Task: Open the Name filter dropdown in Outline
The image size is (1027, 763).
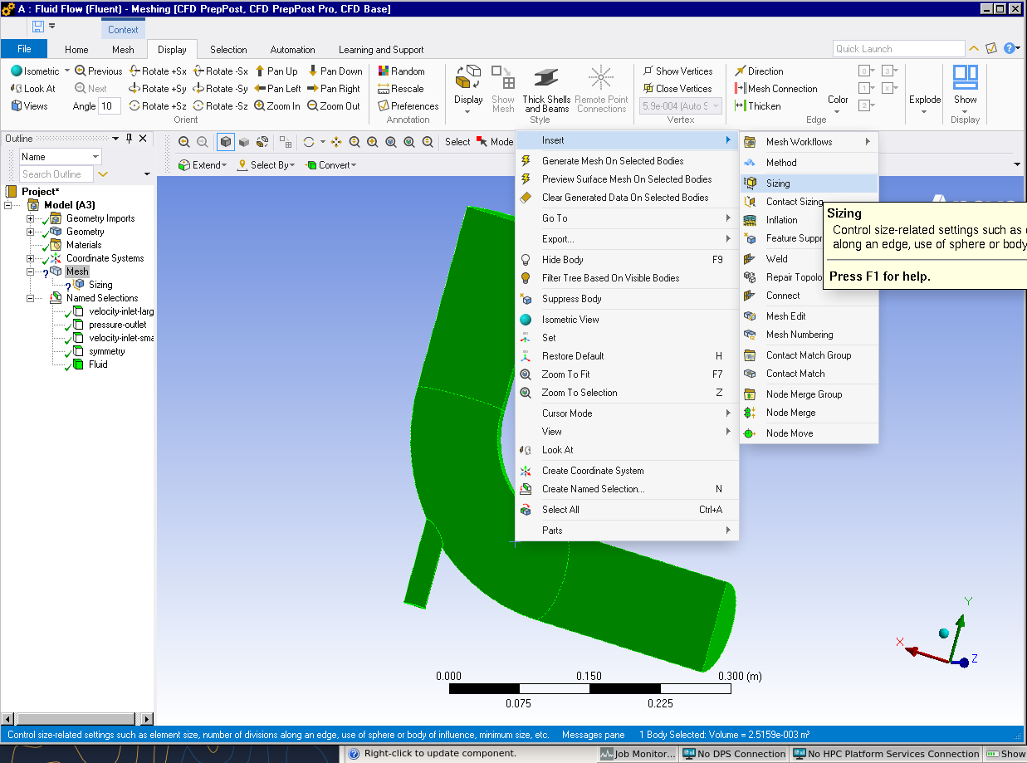Action: click(96, 157)
